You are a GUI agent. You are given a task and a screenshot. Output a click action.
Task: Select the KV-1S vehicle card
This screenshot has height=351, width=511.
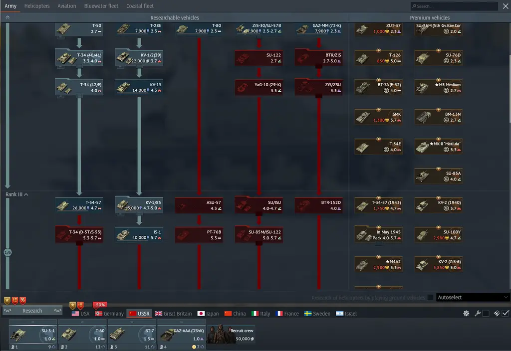pos(139,87)
